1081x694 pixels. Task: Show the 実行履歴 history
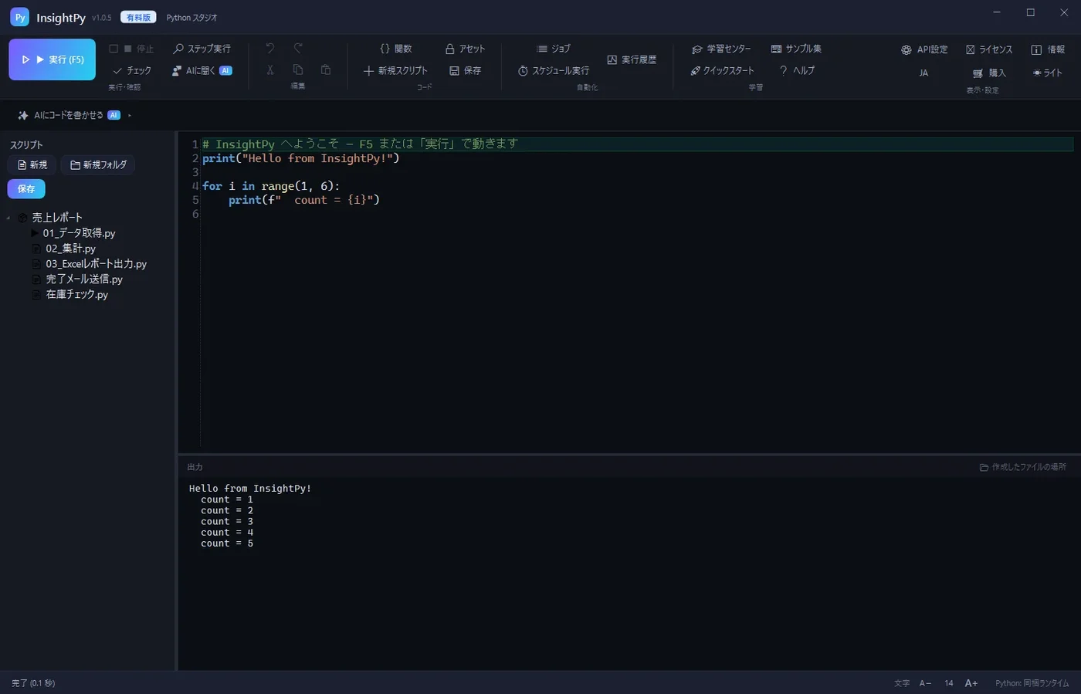(x=632, y=59)
